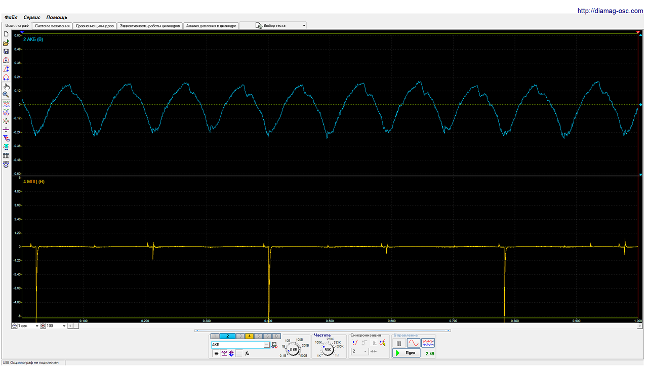This screenshot has height=367, width=648.
Task: Open the fx math function icon
Action: 247,353
